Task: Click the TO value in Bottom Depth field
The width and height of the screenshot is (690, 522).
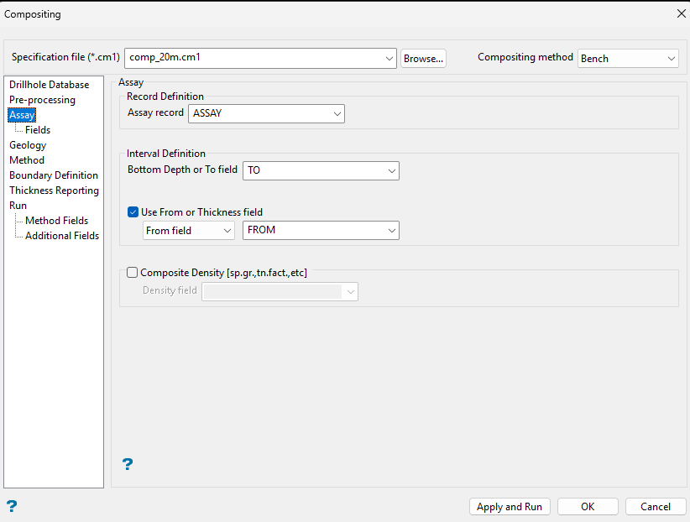Action: pyautogui.click(x=254, y=170)
